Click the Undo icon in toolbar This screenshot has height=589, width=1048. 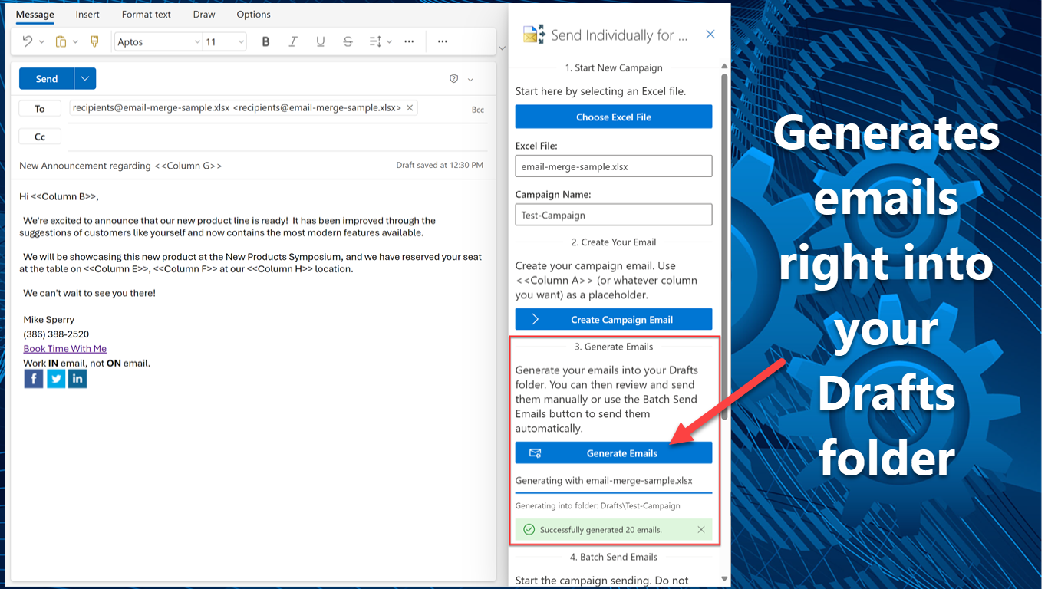click(28, 42)
